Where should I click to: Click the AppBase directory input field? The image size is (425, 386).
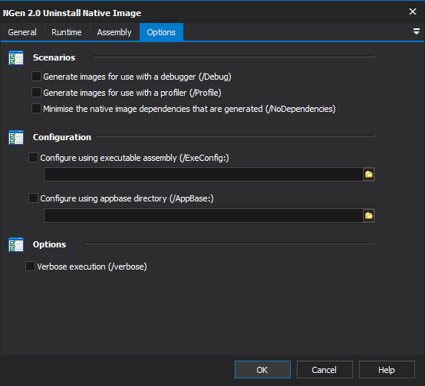(203, 216)
